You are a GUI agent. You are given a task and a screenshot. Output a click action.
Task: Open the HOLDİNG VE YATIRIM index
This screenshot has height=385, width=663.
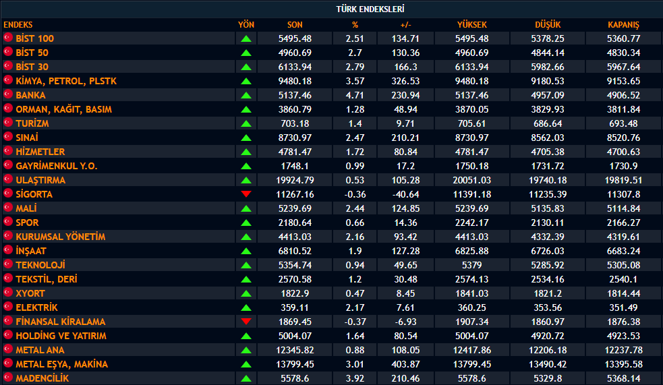[x=61, y=336]
